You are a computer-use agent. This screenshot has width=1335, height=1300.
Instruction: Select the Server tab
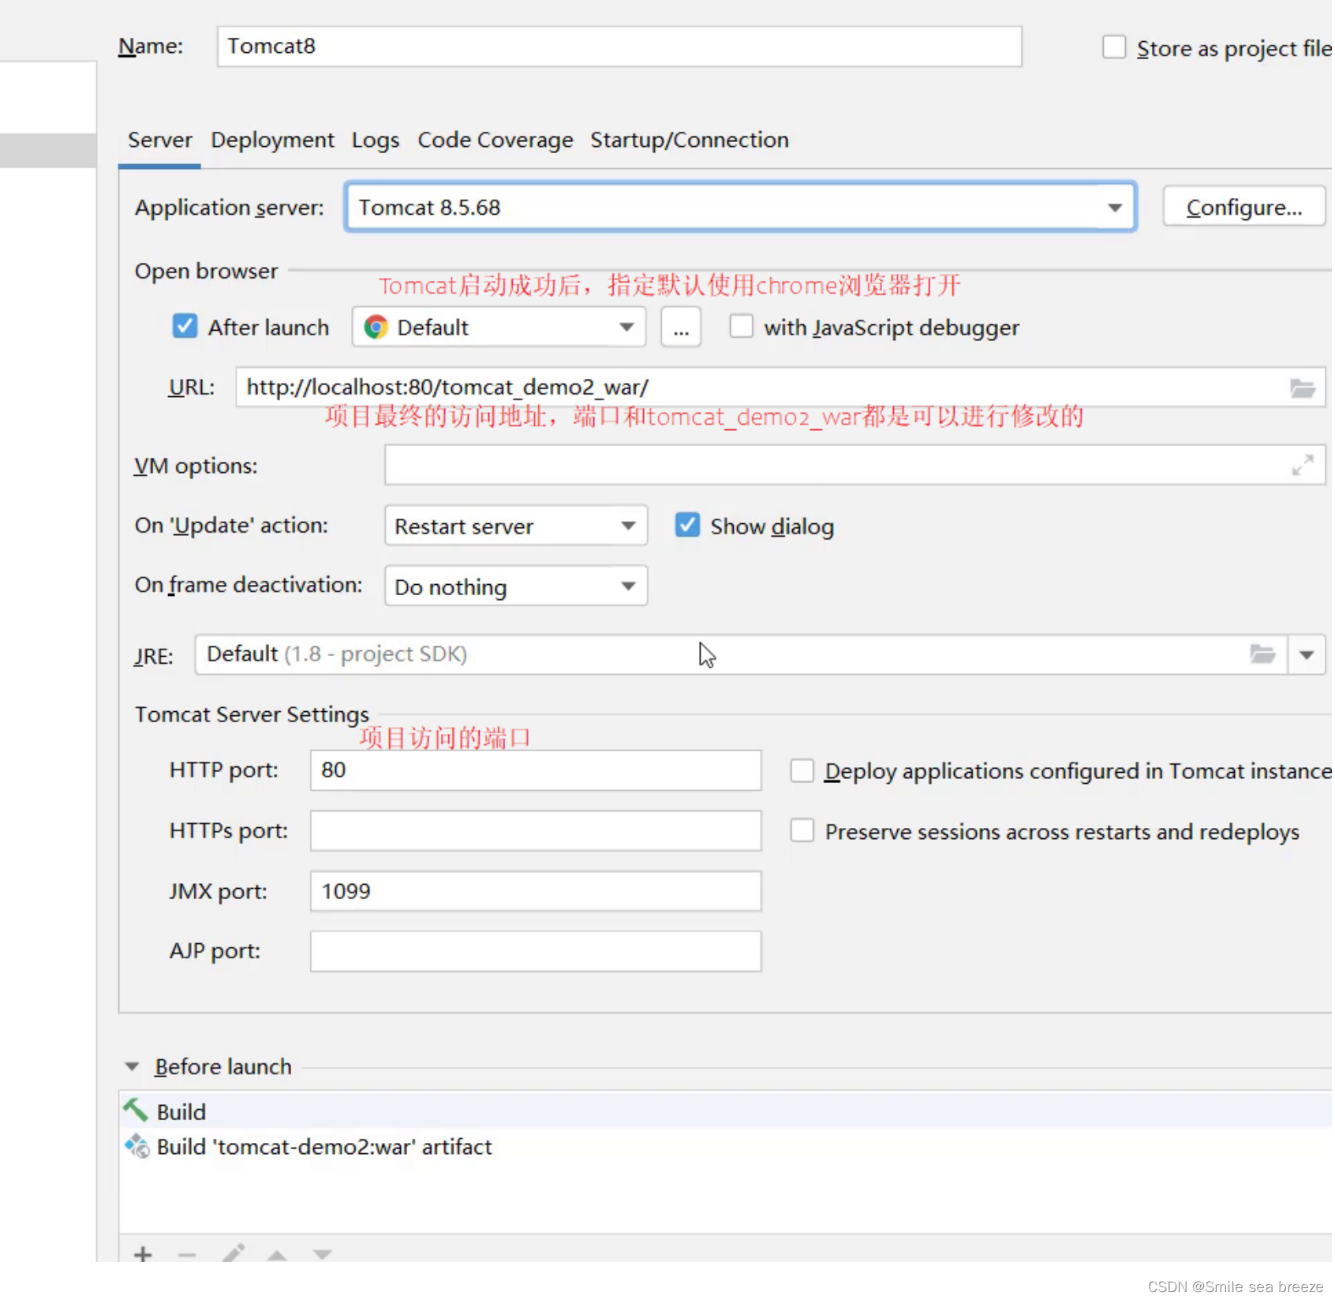pos(160,140)
